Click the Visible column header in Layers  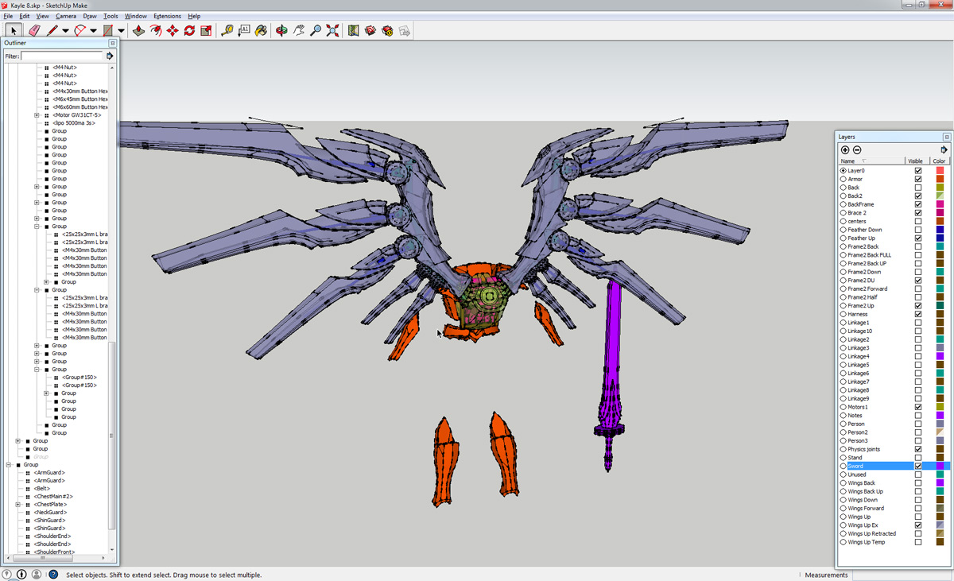click(x=918, y=161)
